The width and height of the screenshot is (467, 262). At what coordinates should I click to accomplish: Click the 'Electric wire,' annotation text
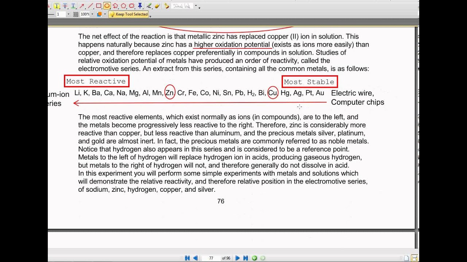coord(352,93)
